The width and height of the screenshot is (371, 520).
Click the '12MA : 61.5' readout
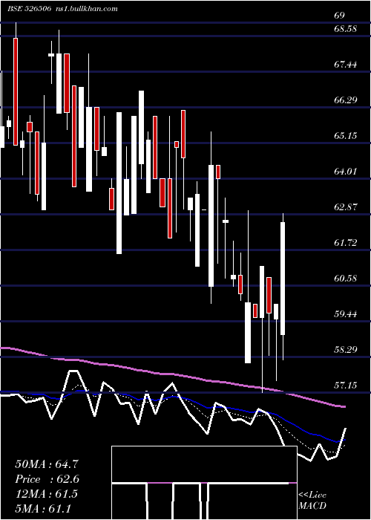click(x=46, y=493)
